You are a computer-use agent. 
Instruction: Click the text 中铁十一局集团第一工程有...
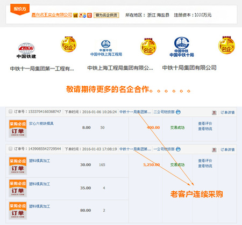click(42, 69)
